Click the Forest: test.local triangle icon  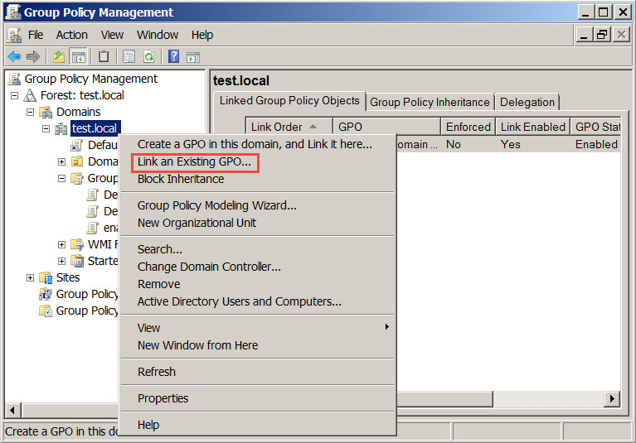[30, 95]
